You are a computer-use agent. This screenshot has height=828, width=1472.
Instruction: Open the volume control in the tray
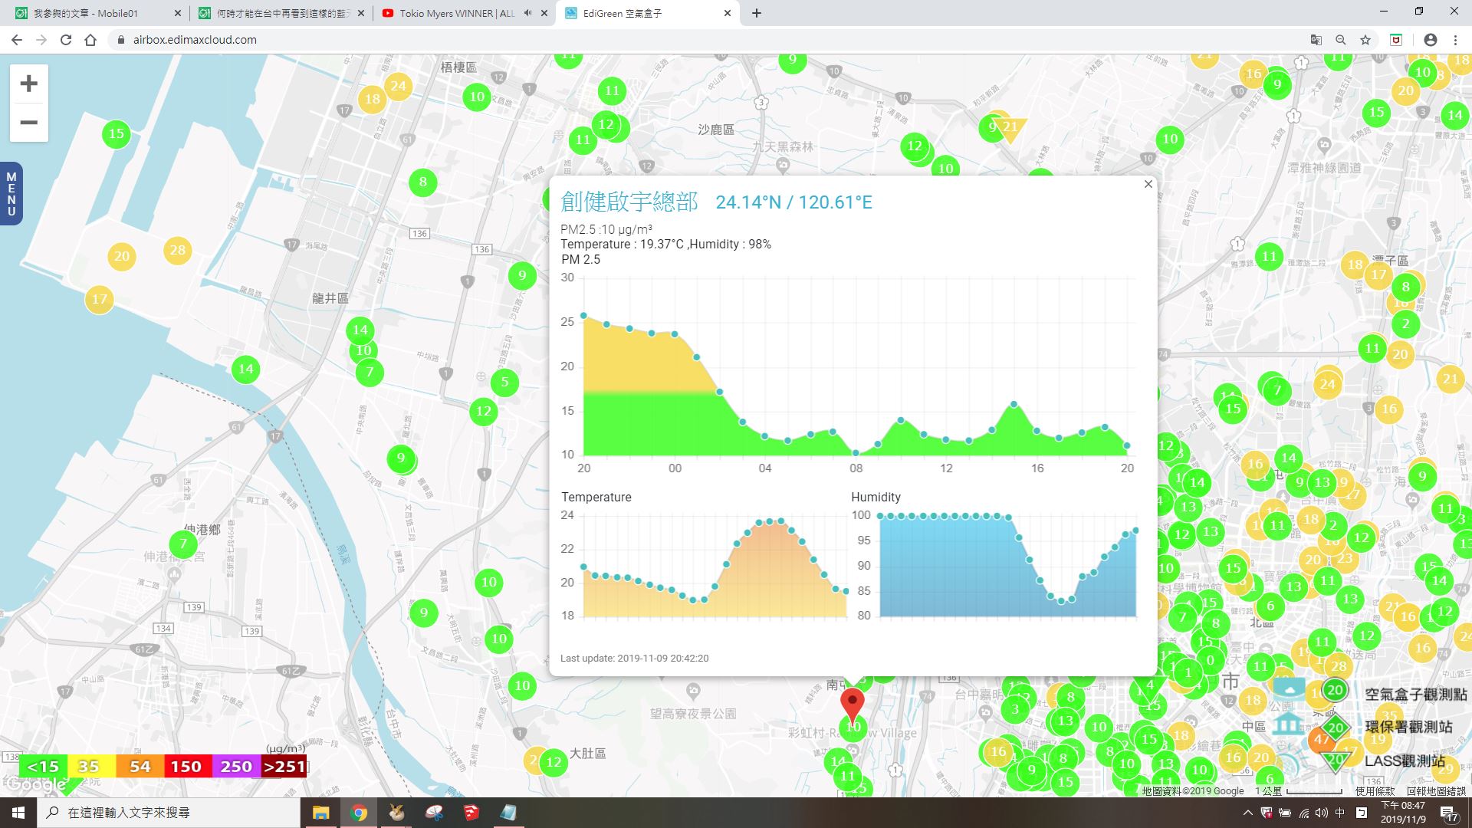coord(1321,813)
